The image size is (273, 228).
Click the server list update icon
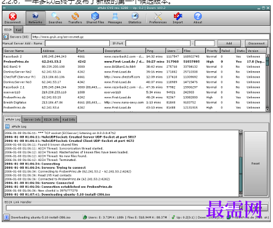[6, 37]
